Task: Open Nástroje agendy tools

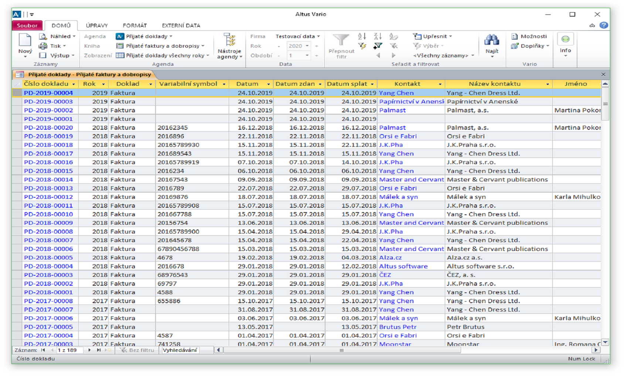Action: 229,46
